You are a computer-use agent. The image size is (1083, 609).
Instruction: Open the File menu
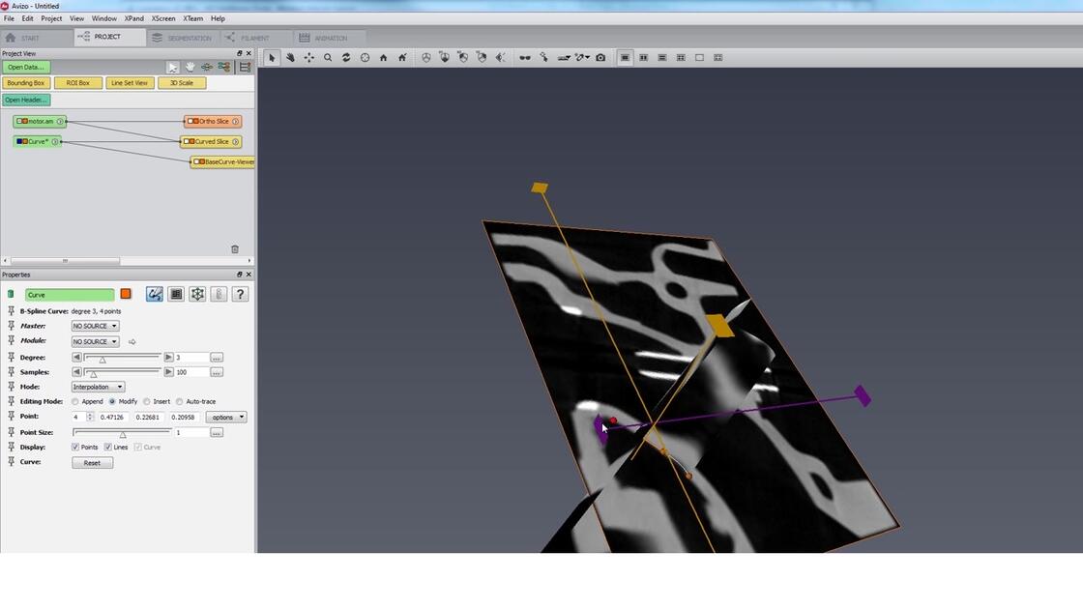9,18
